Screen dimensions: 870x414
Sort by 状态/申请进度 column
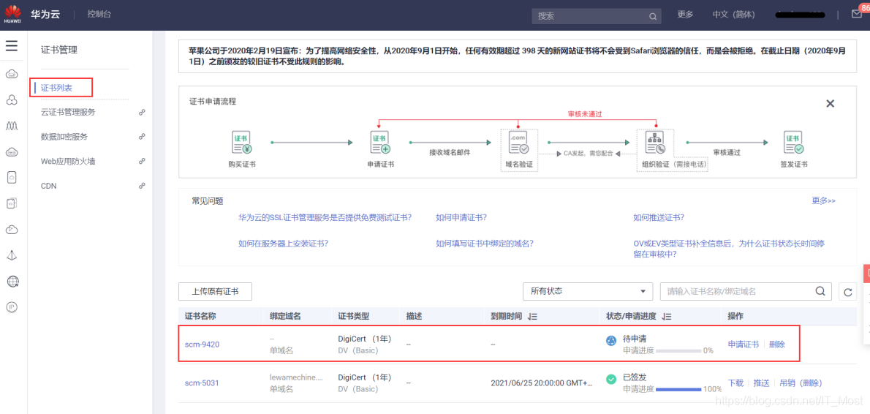point(667,316)
